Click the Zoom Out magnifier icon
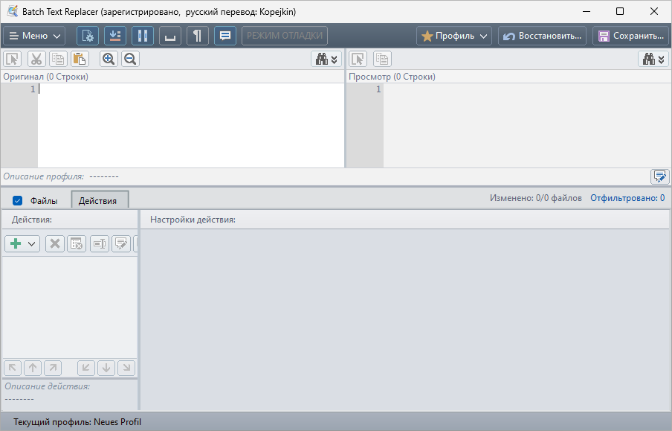The height and width of the screenshot is (431, 672). (x=130, y=59)
